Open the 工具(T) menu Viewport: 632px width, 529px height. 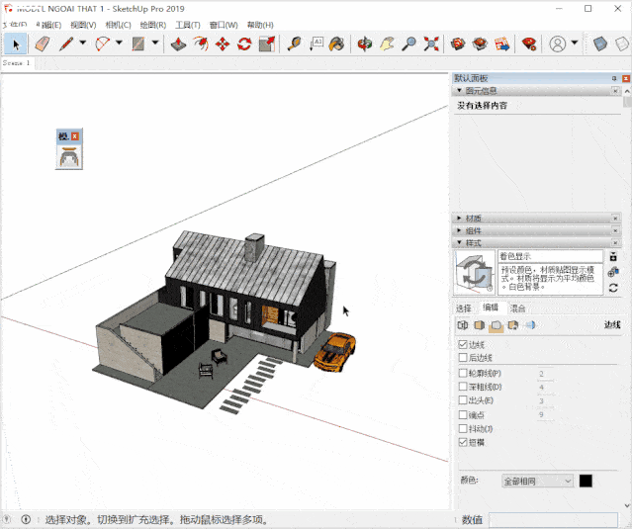188,25
